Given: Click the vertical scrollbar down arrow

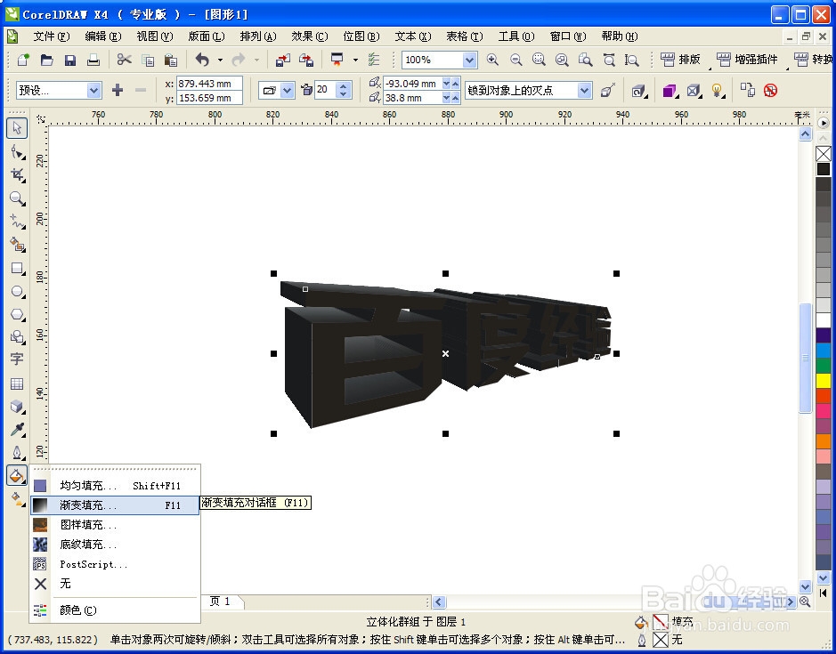Looking at the screenshot, I should point(806,586).
